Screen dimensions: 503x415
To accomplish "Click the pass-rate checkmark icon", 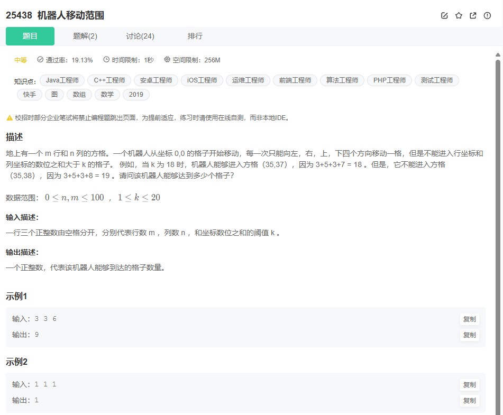I will 40,60.
